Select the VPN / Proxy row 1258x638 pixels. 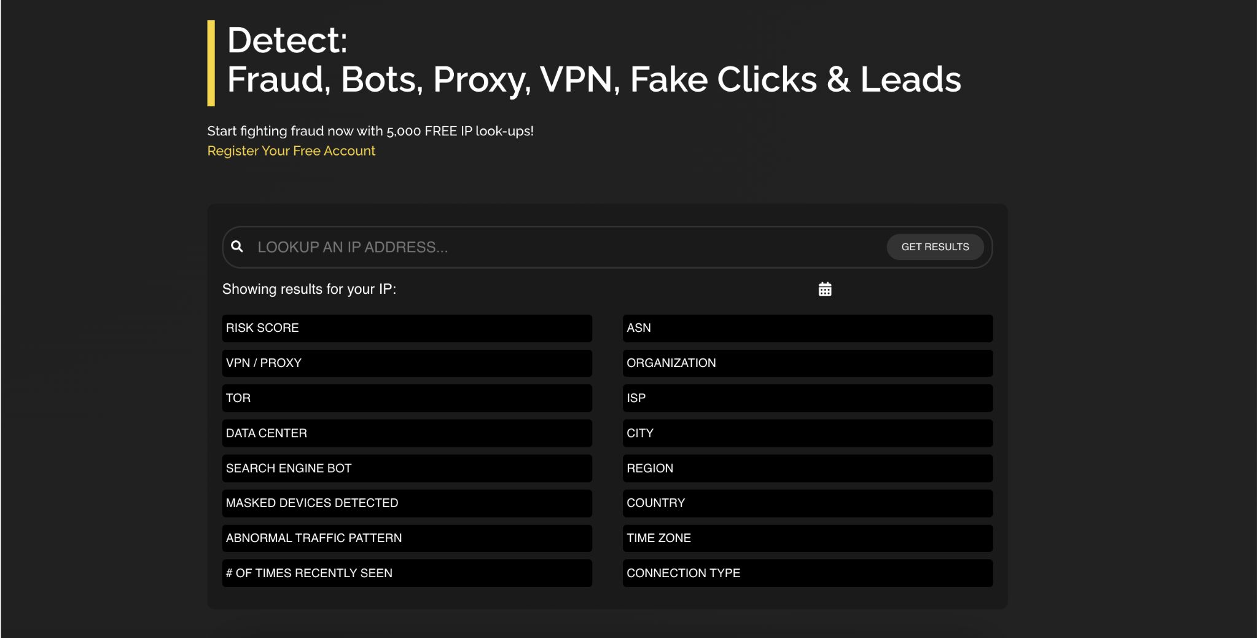click(407, 363)
